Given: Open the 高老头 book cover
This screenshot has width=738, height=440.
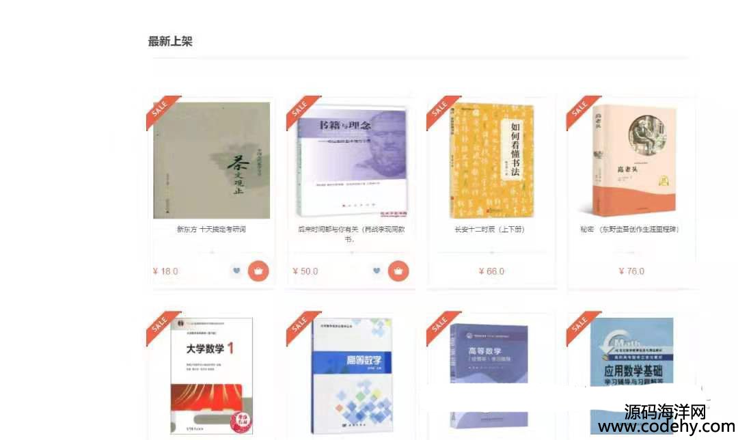Looking at the screenshot, I should coord(632,160).
